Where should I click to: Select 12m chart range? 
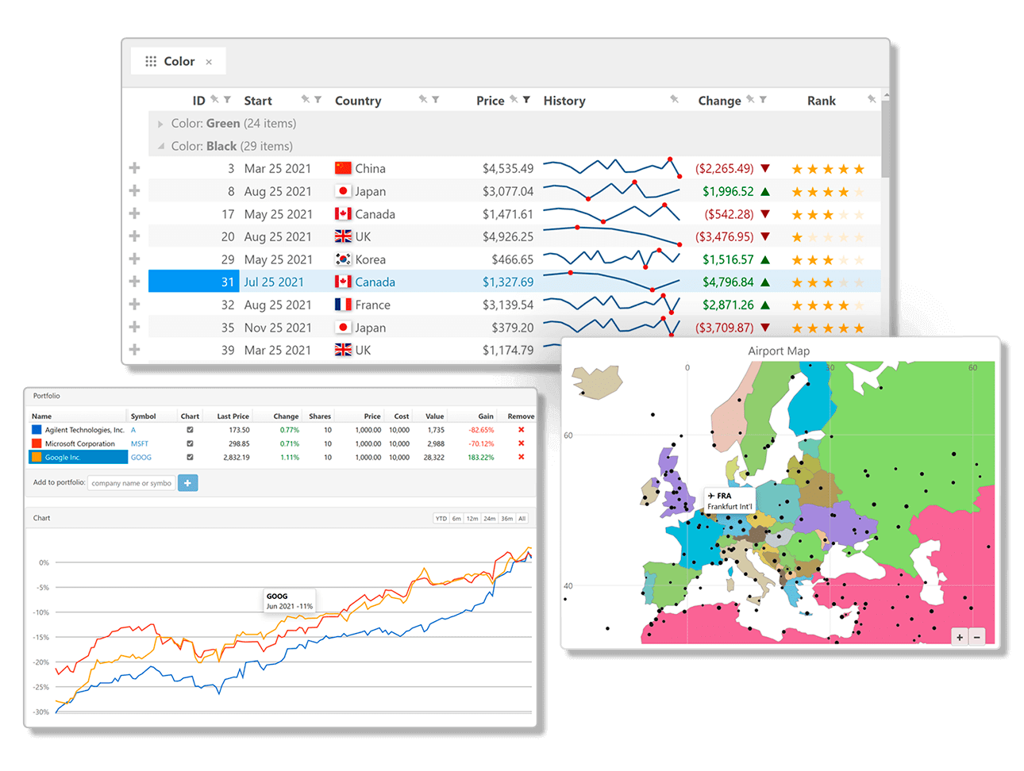click(472, 519)
